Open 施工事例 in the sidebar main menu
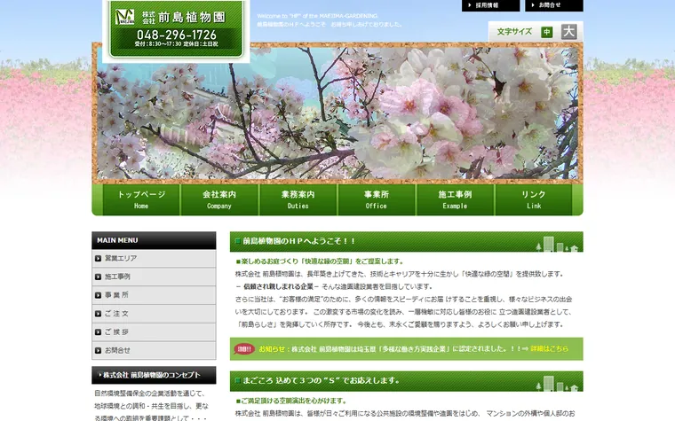 tap(154, 277)
